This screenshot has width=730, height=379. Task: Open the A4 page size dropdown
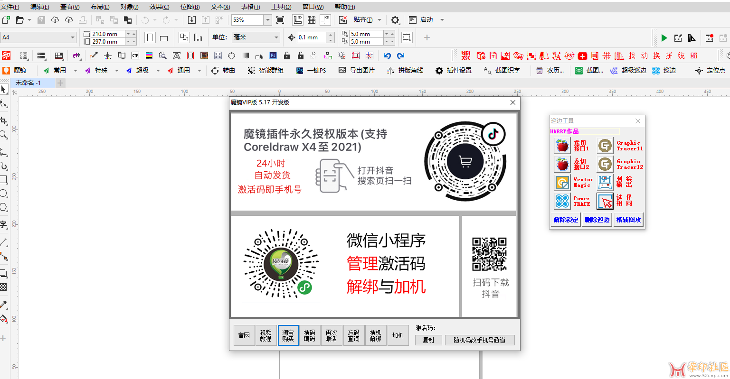(x=73, y=37)
